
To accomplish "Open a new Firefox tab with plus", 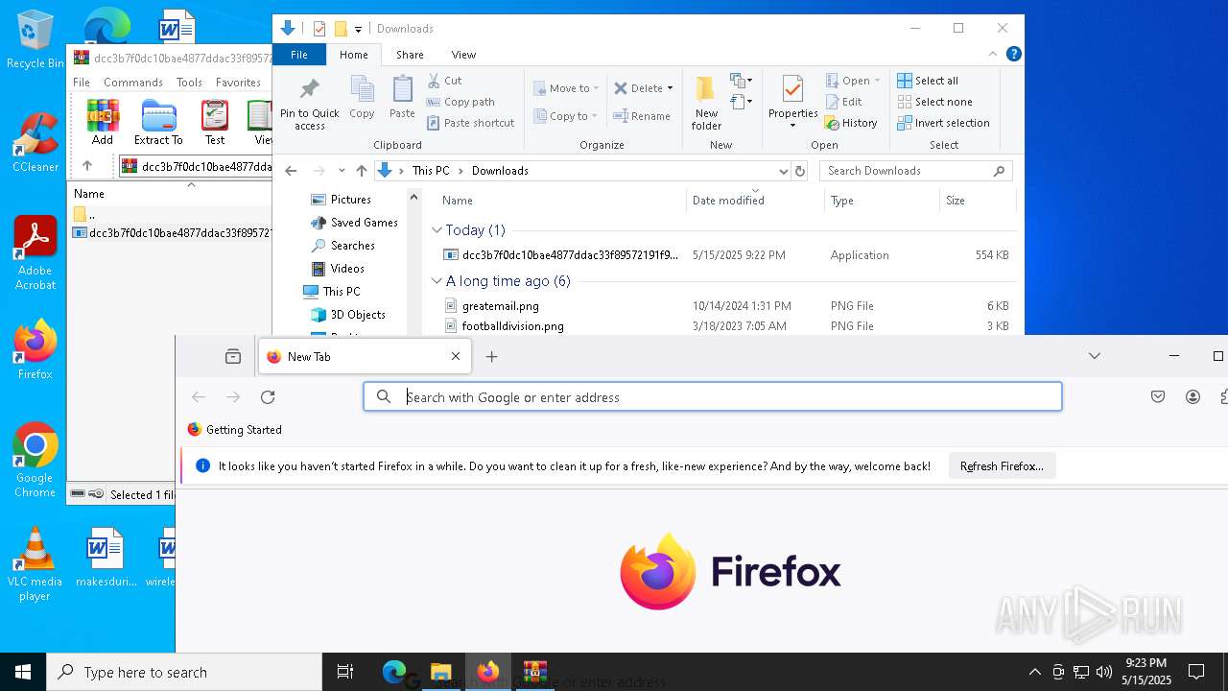I will [491, 356].
